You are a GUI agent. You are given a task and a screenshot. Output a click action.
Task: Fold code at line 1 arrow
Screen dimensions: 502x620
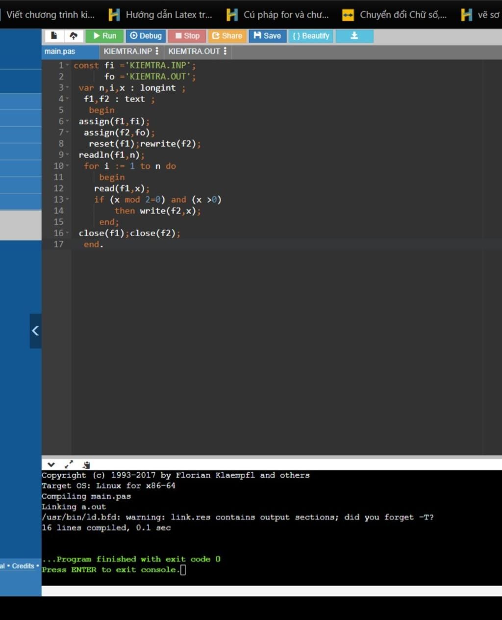point(68,65)
